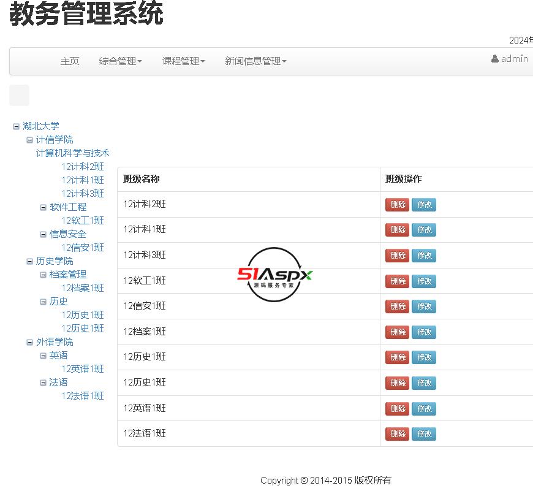
Task: Click 删除 for 12软工1班 row
Action: click(x=397, y=281)
